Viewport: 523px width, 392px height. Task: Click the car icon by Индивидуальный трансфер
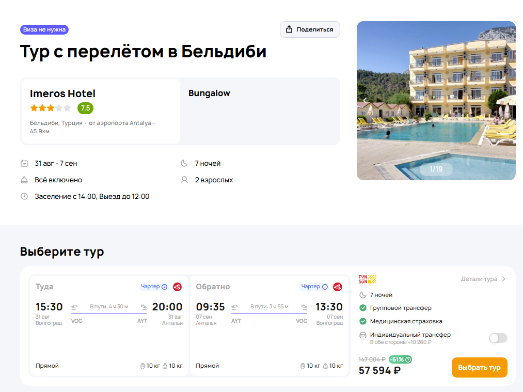(363, 335)
